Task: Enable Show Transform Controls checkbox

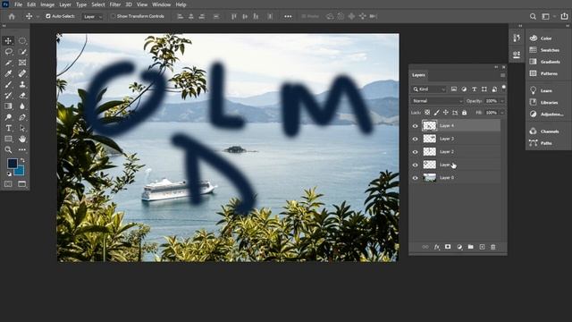Action: click(114, 16)
